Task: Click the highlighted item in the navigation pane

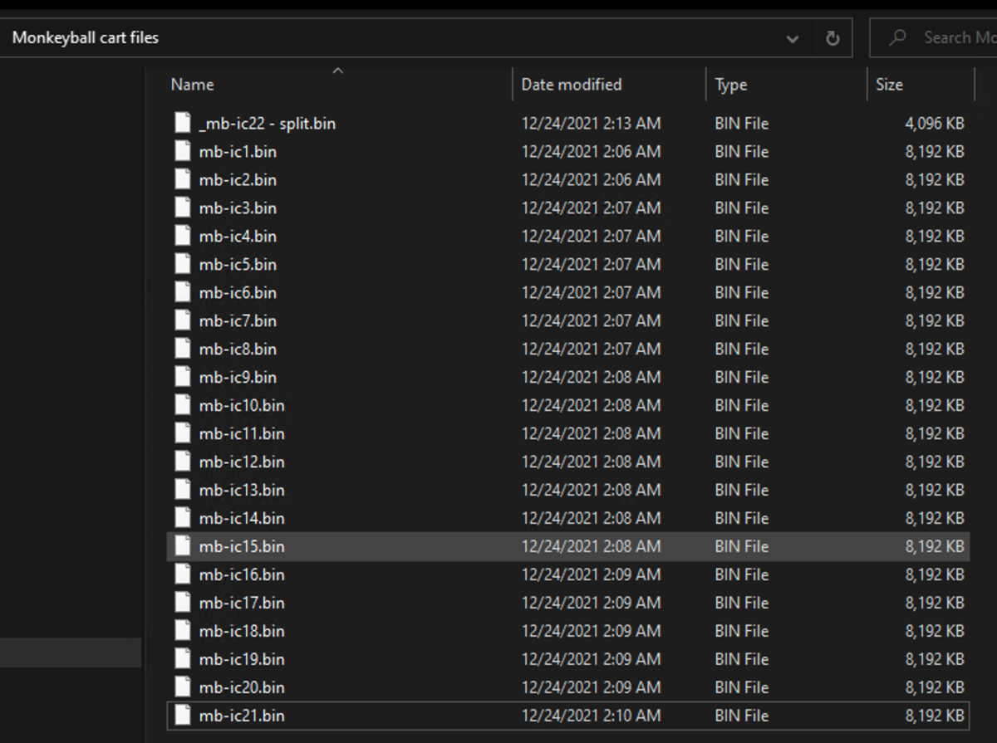Action: point(71,653)
